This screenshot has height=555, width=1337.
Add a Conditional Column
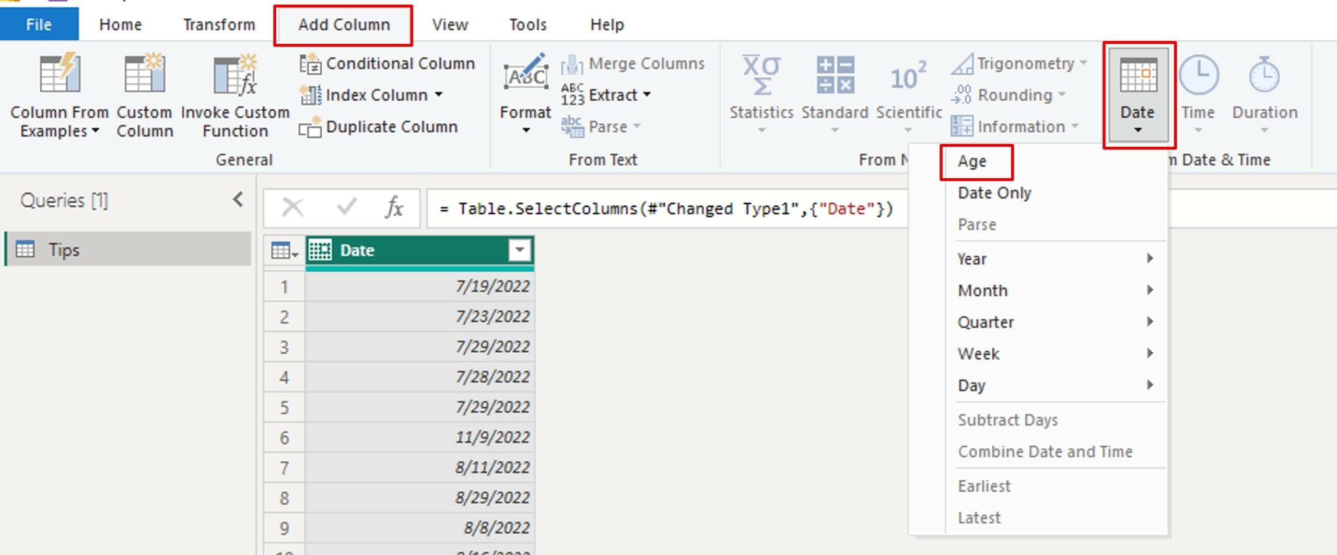tap(387, 64)
